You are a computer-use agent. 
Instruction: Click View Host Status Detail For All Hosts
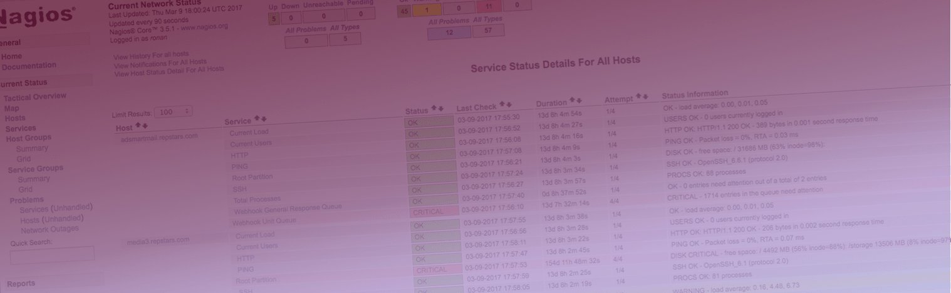(x=169, y=71)
